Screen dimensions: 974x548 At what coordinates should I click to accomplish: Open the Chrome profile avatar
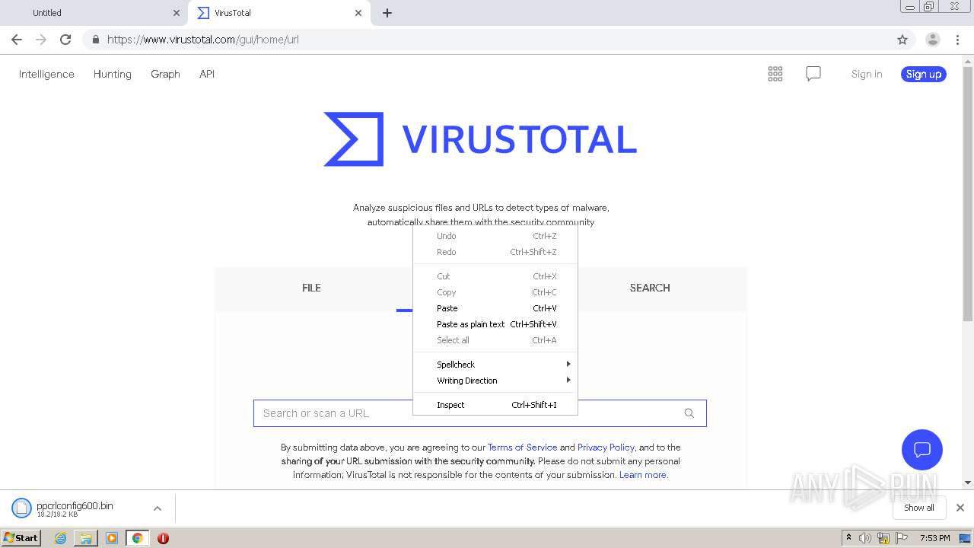point(933,40)
